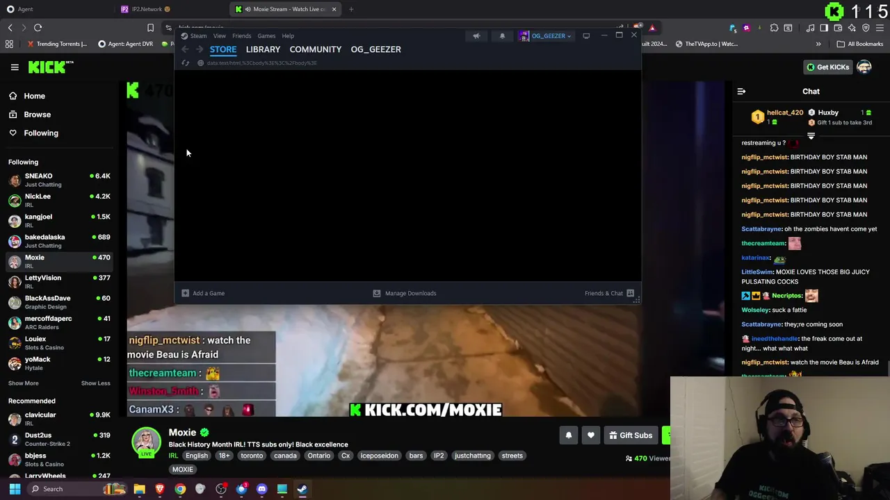
Task: Reload the Steam store page
Action: click(x=185, y=63)
